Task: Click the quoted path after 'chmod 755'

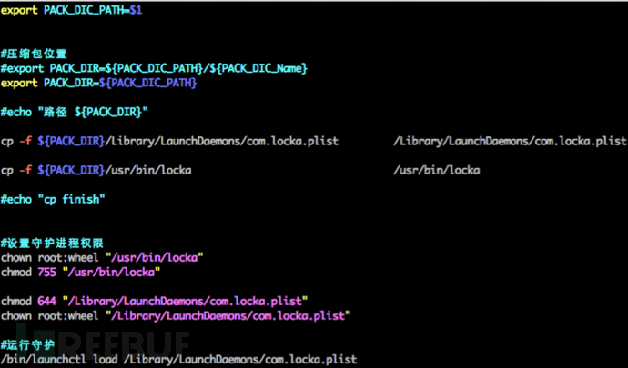Action: point(111,272)
